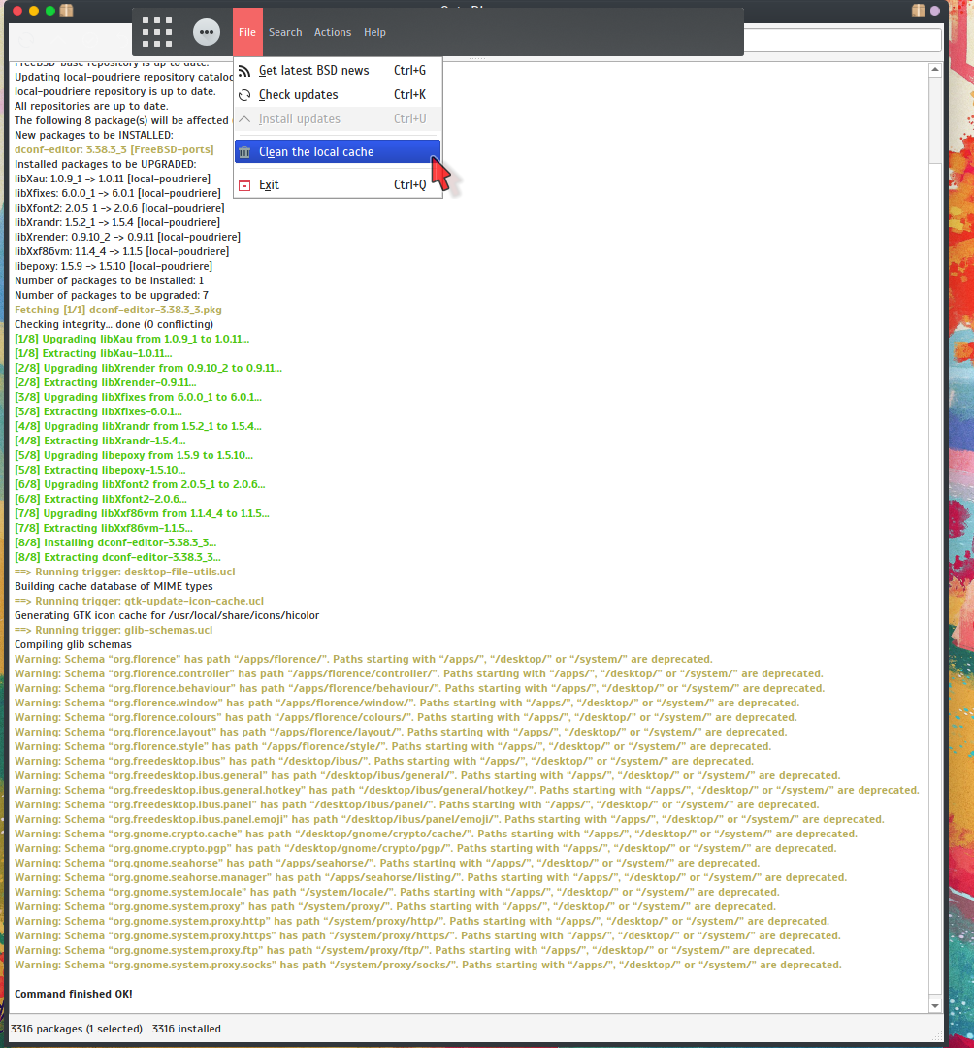The width and height of the screenshot is (974, 1048).
Task: Open the app grid launcher icon
Action: [x=157, y=32]
